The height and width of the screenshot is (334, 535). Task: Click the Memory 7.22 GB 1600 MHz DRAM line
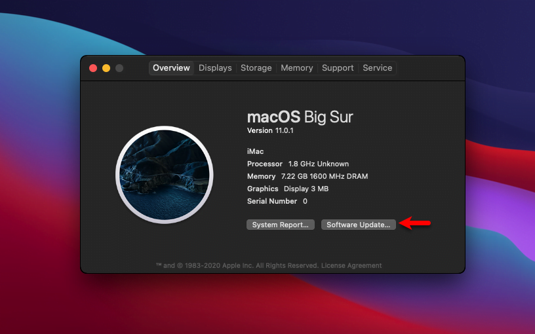pyautogui.click(x=307, y=176)
